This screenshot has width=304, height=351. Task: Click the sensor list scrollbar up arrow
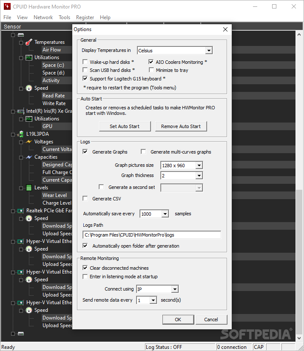[299, 34]
